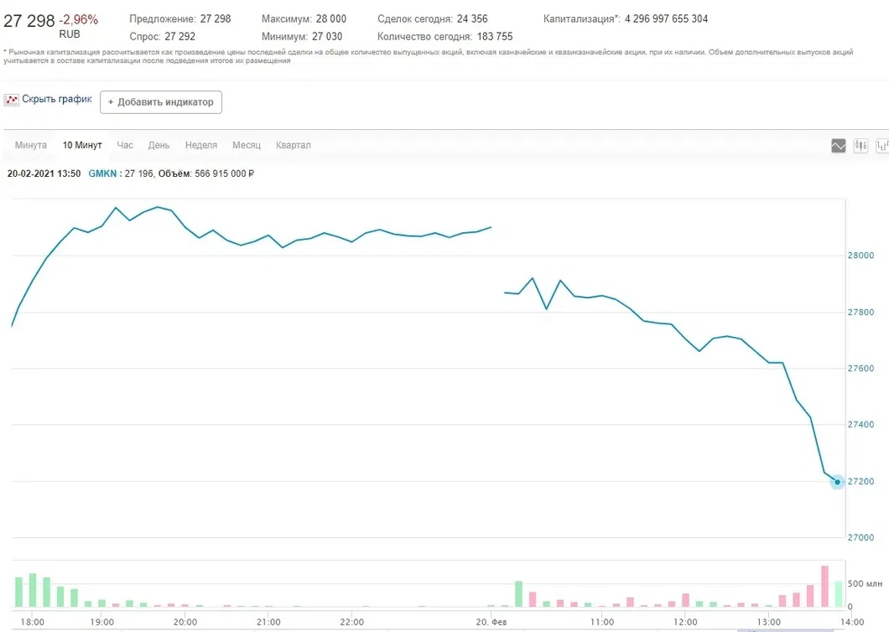This screenshot has height=632, width=889.
Task: Click the 20-02-2021 13:50 date readout
Action: [x=44, y=174]
